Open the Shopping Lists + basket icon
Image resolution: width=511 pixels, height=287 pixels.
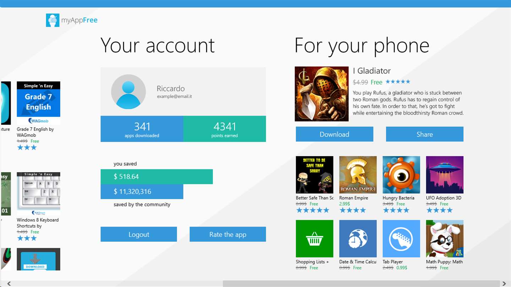(x=314, y=238)
